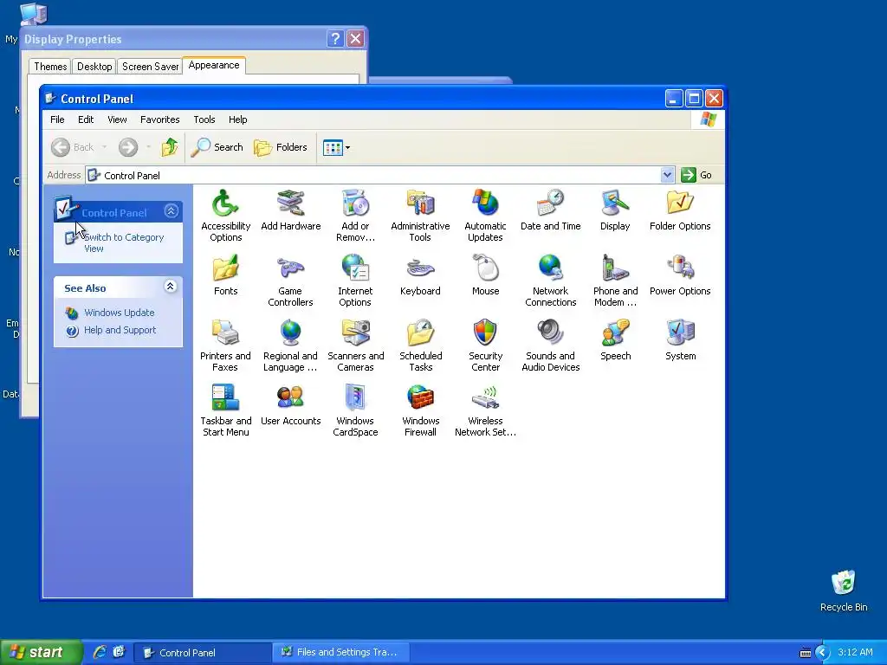Open Phone and Modem Options
The image size is (887, 665).
615,281
